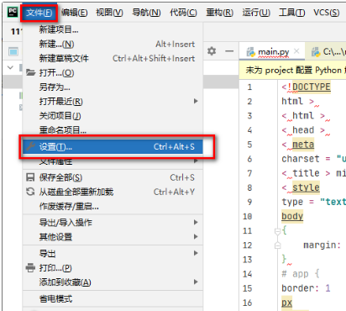Choose 作废缓存/重启... menu entry
Screen dimensions: 346x311
tap(113, 207)
